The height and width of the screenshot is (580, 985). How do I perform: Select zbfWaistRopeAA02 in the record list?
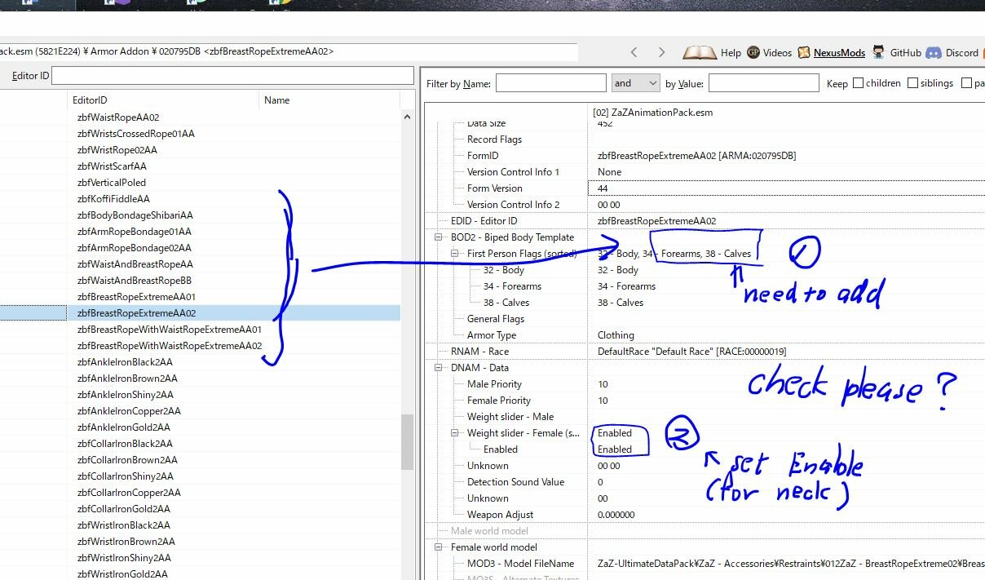118,117
